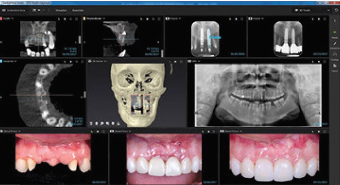
Task: Collapse the right sidebar with chevron icon
Action: pos(335,20)
